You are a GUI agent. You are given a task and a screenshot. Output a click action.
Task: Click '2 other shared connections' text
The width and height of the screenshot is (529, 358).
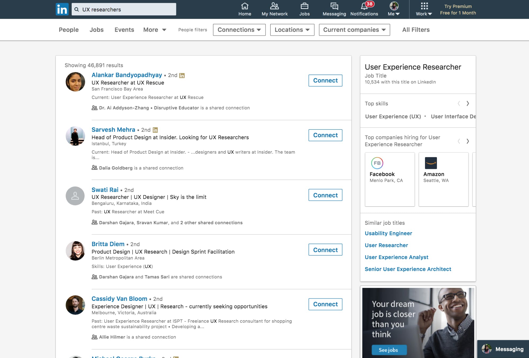pyautogui.click(x=211, y=223)
